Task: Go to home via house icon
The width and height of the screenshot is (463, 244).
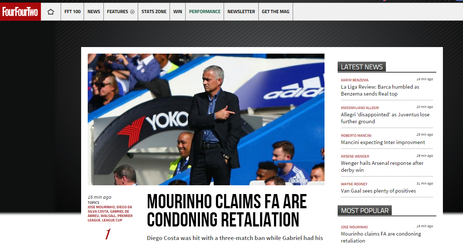Action: [51, 12]
